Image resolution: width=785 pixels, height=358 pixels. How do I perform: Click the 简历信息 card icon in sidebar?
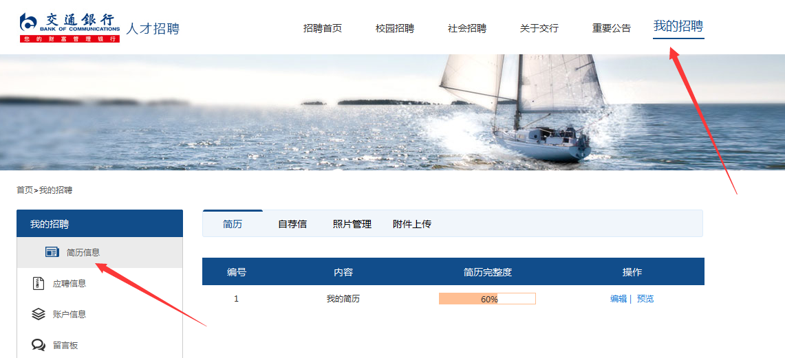tap(52, 252)
